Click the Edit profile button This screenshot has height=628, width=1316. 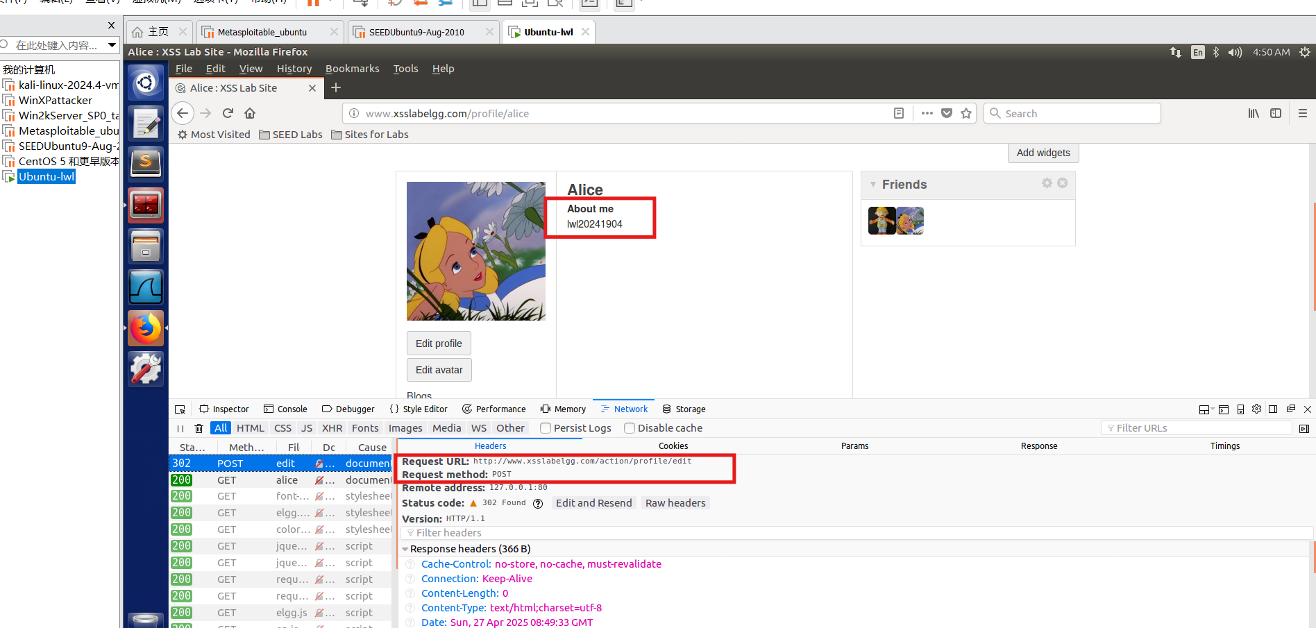439,343
